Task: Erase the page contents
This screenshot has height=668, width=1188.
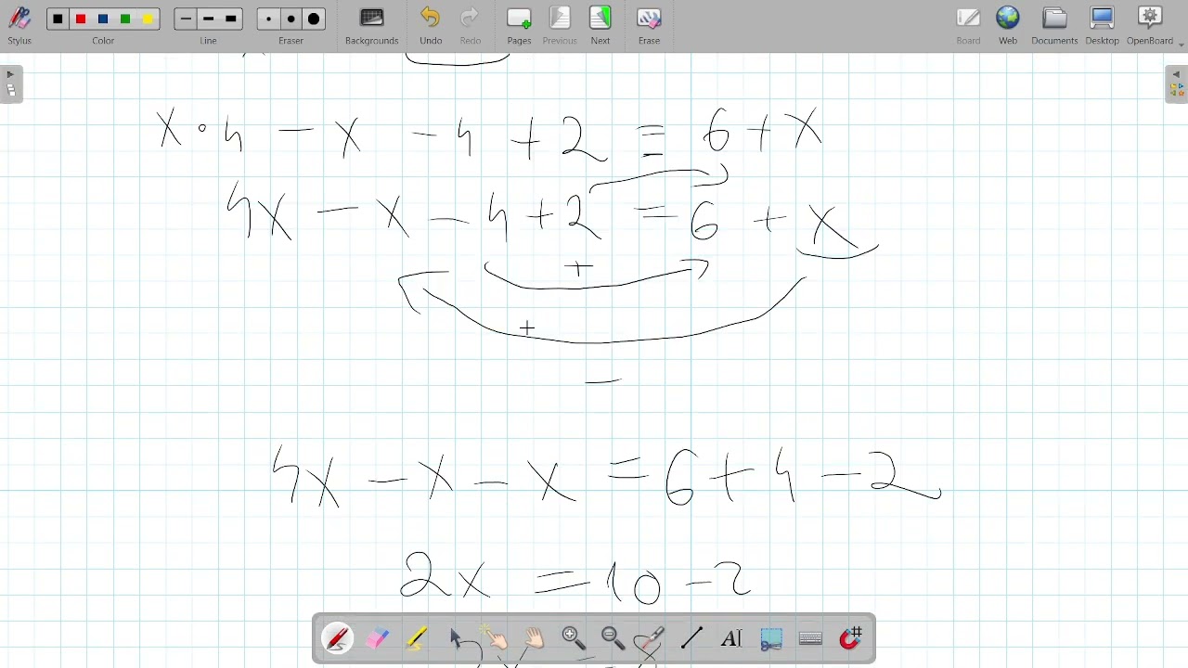Action: point(649,25)
